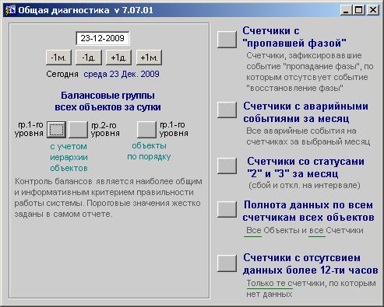Click the -1д. previous day button

tap(89, 58)
